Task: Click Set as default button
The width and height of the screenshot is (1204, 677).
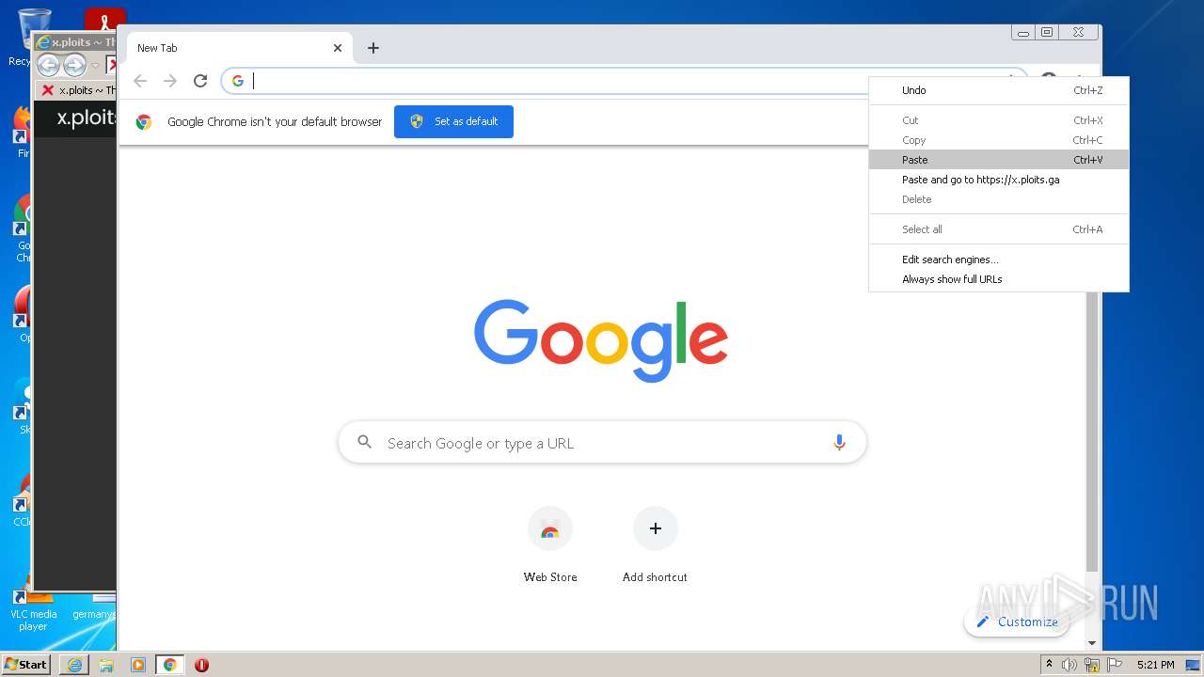Action: pos(453,121)
